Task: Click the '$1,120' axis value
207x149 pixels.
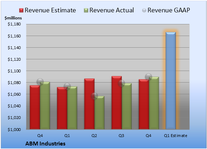Action: pos(14,59)
